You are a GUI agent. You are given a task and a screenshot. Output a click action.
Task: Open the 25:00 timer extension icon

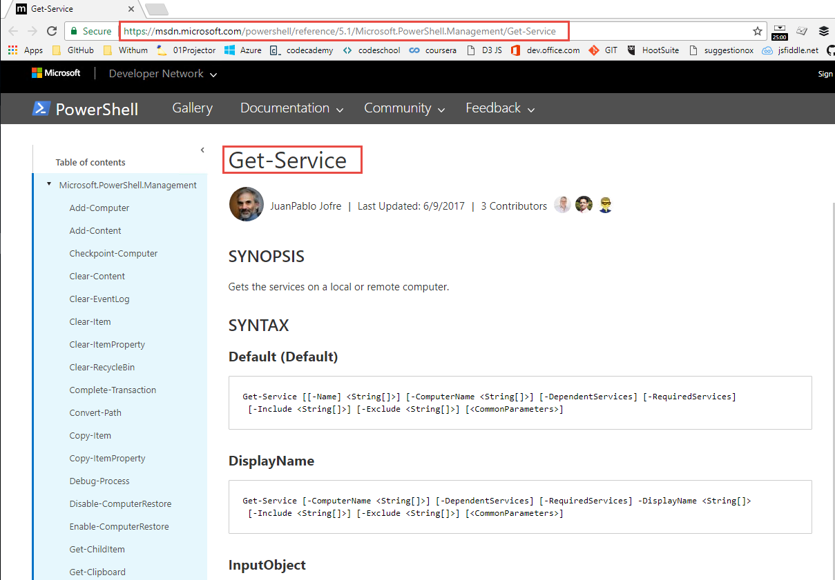point(780,32)
